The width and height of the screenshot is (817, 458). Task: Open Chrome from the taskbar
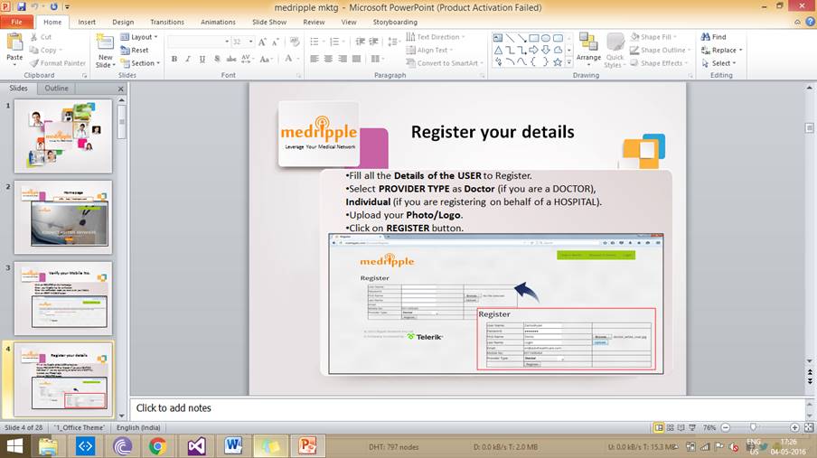tap(158, 445)
